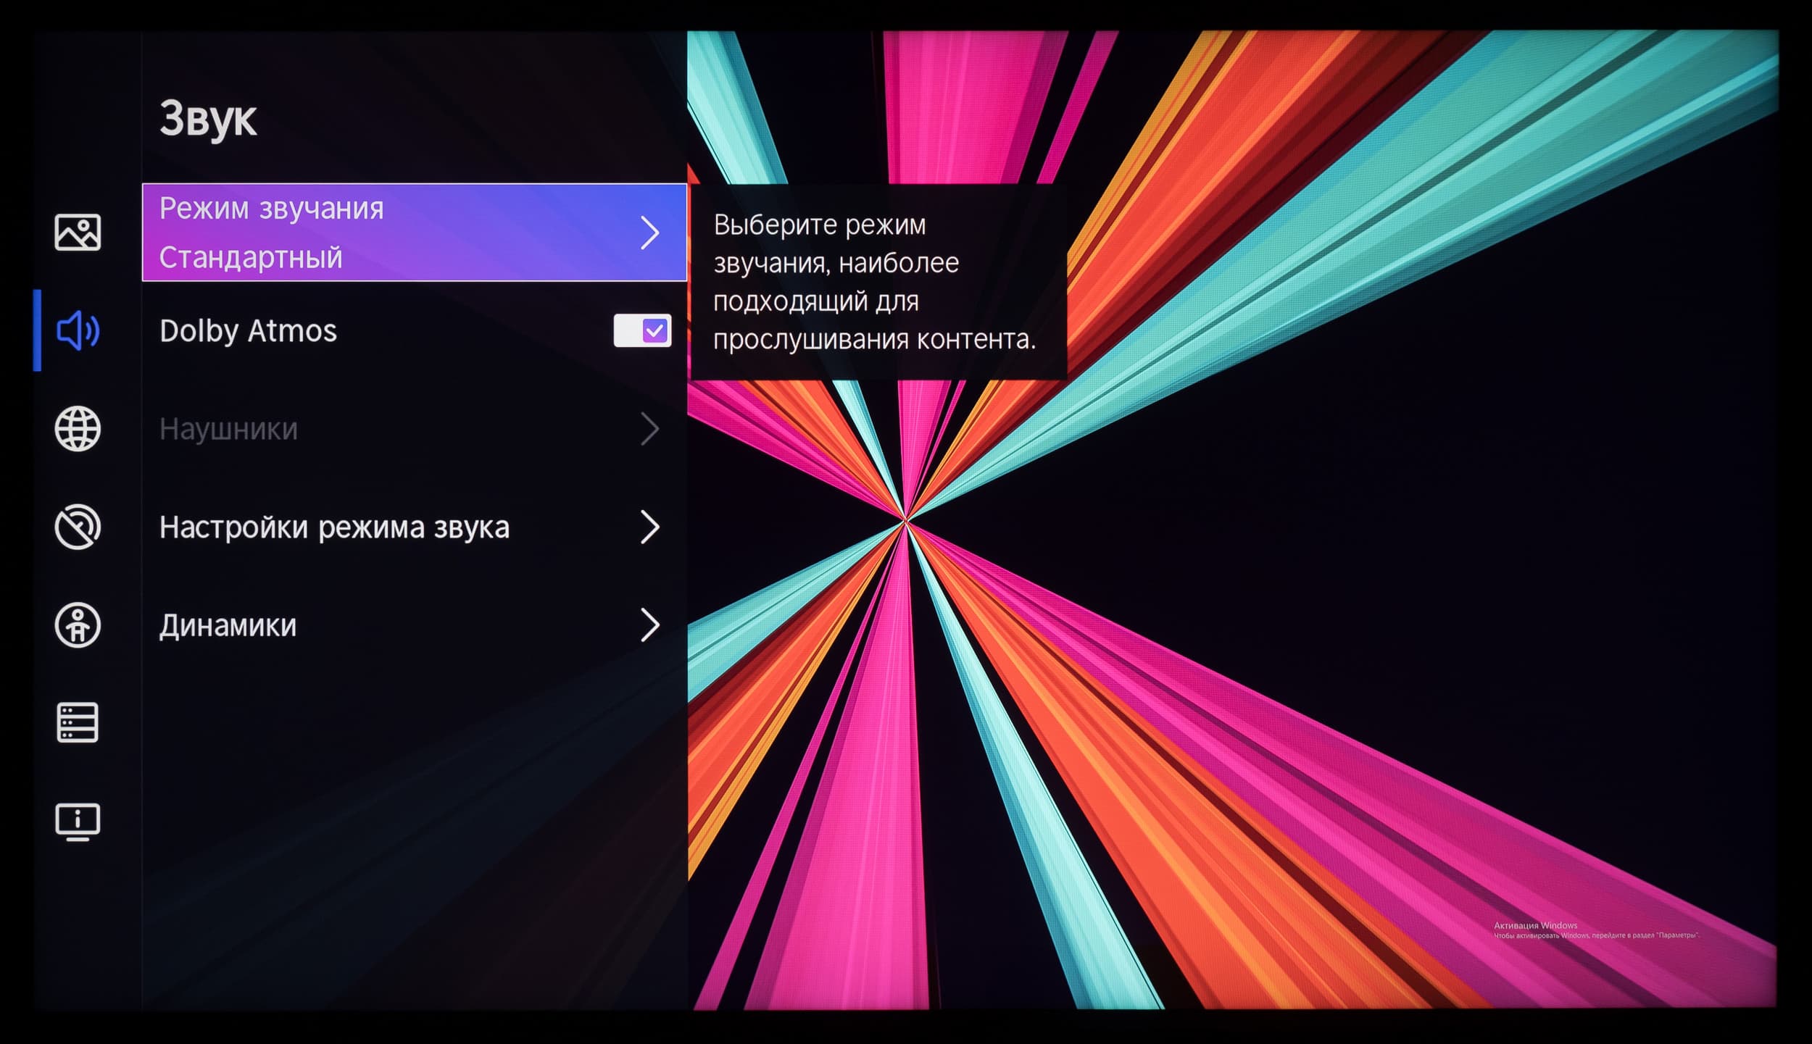Screen dimensions: 1812x1044
Task: Open Настройки режима звука menu entry
Action: [x=334, y=527]
